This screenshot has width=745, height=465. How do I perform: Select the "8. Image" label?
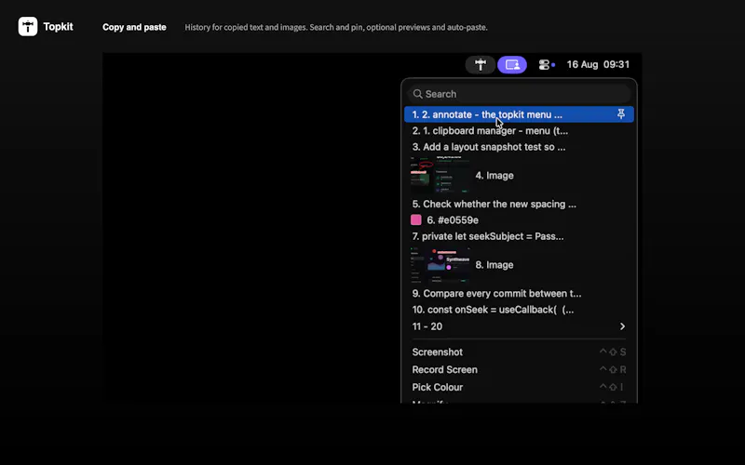[494, 265]
